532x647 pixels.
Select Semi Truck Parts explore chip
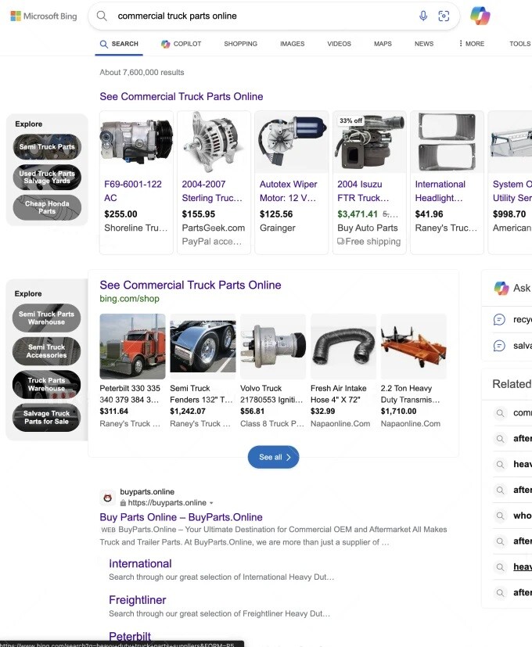pos(47,147)
